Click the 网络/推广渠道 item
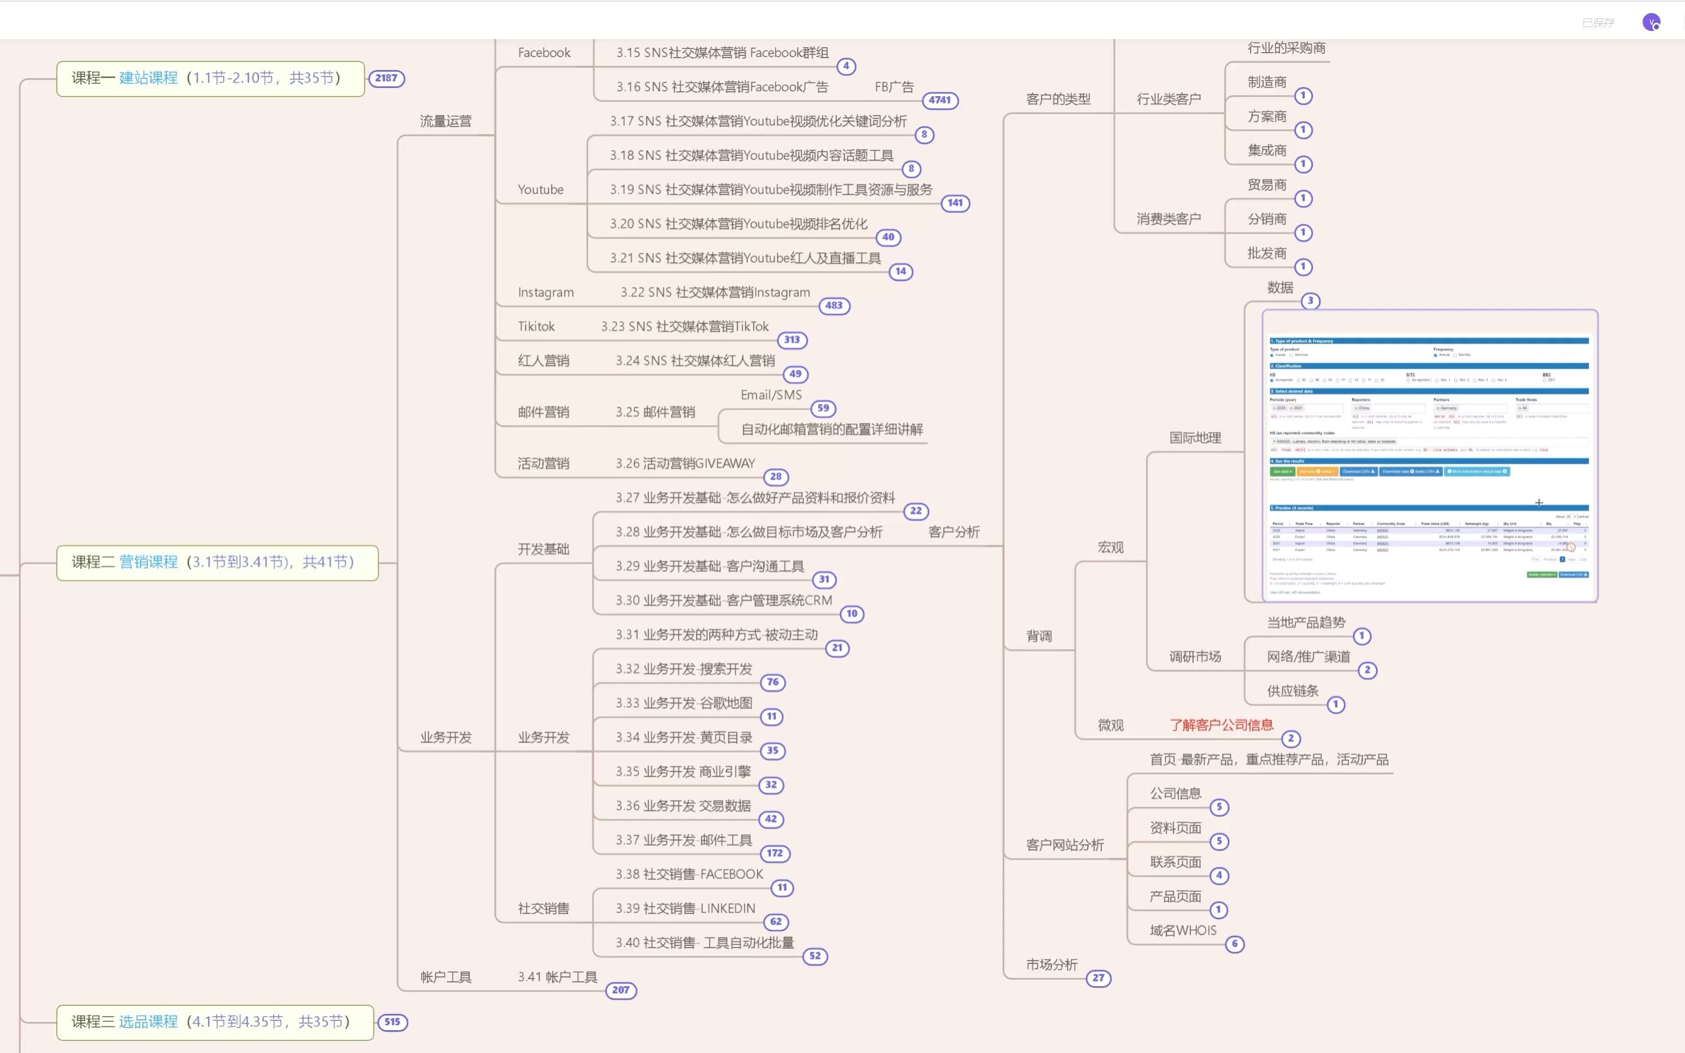Screen dimensions: 1685x1053 [x=1308, y=657]
